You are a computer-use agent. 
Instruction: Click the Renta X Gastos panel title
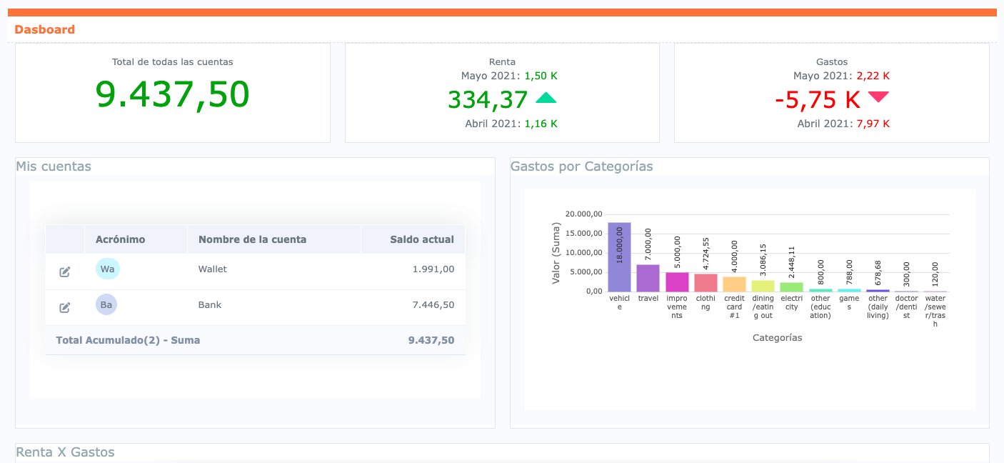pyautogui.click(x=65, y=452)
